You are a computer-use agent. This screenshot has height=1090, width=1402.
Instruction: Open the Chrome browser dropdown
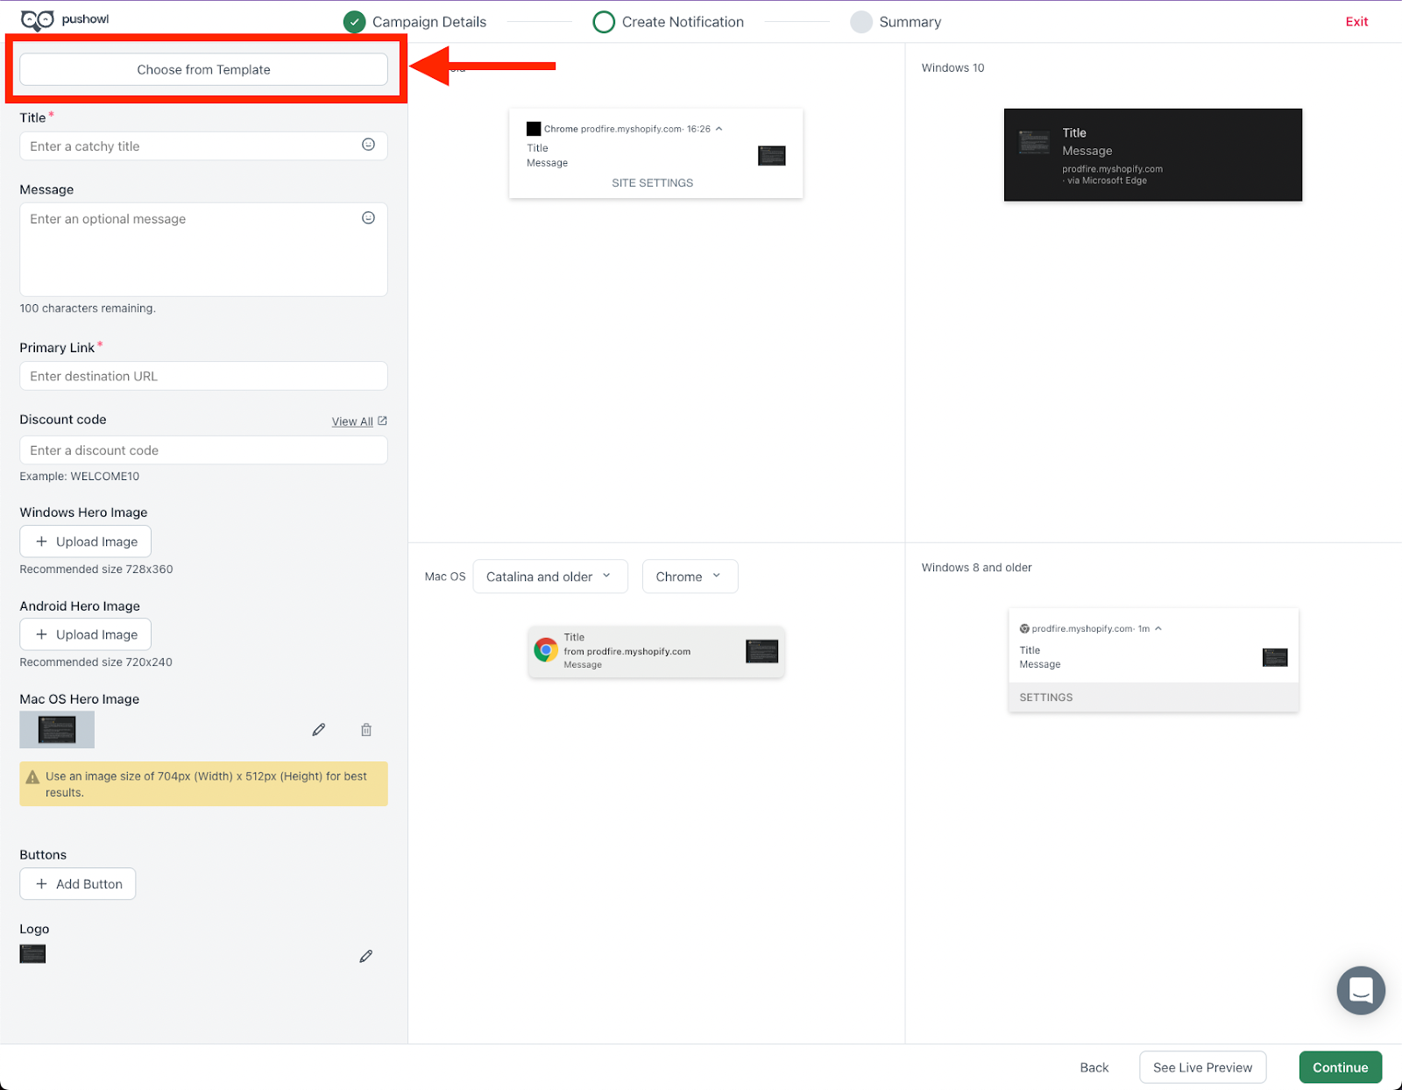pyautogui.click(x=689, y=576)
